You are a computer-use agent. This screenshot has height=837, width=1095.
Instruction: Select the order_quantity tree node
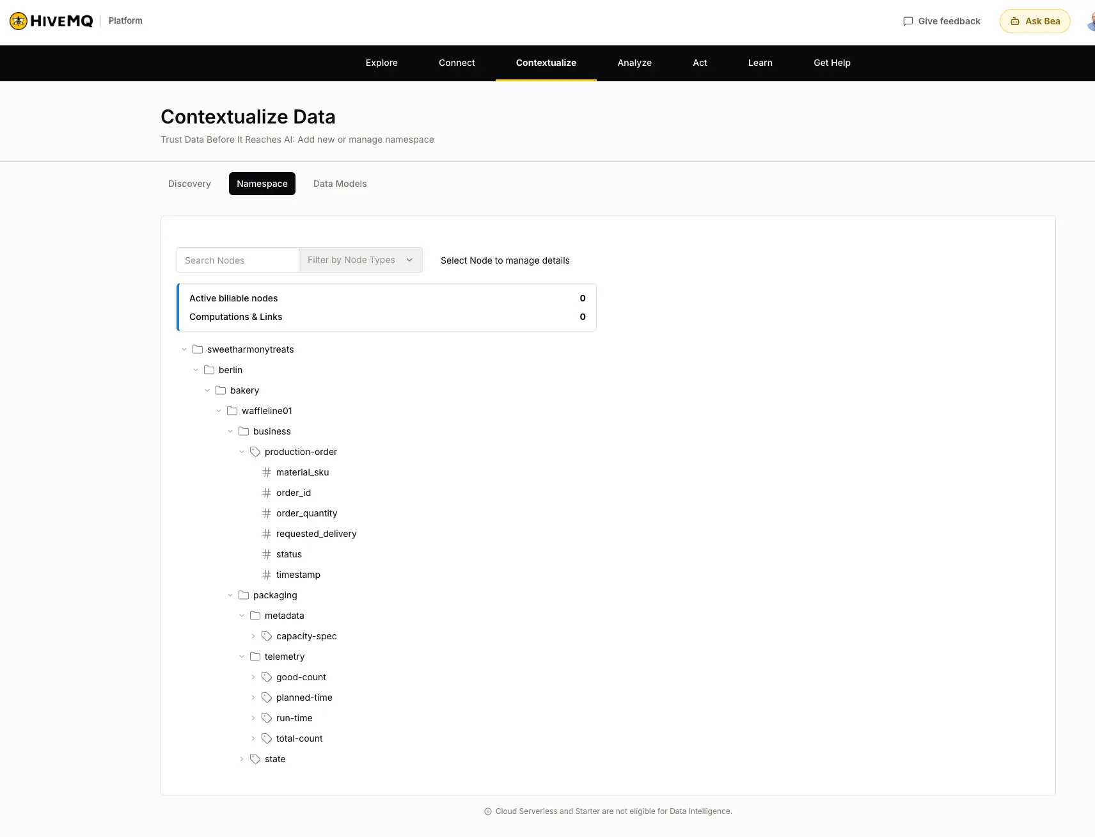[x=306, y=513]
